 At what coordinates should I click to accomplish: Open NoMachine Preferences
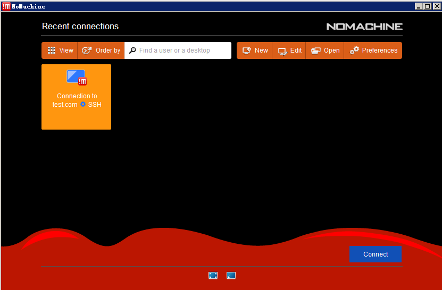pos(373,50)
